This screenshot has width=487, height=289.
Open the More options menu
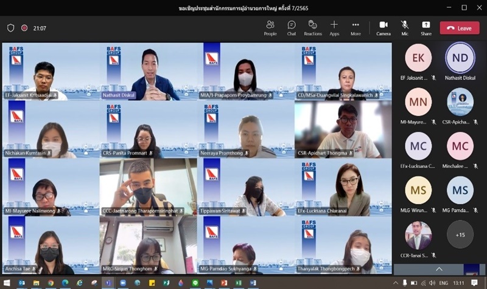(356, 27)
